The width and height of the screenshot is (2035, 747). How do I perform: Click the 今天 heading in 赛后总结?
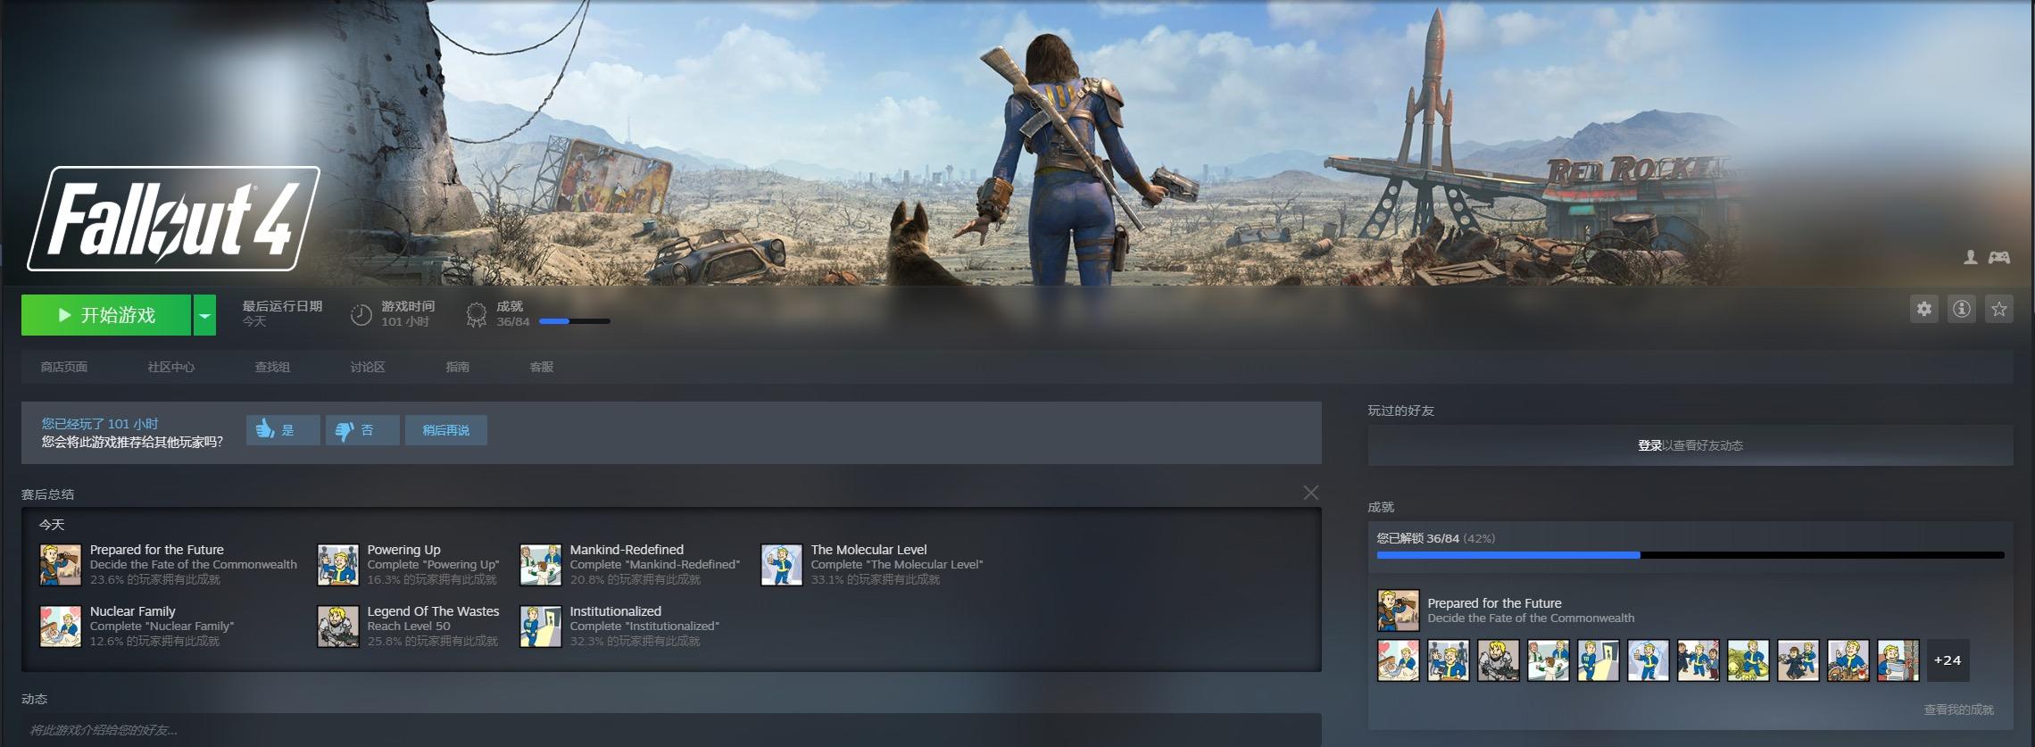(x=52, y=525)
